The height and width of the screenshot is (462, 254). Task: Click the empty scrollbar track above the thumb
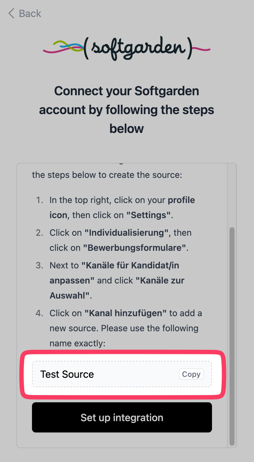pyautogui.click(x=232, y=195)
